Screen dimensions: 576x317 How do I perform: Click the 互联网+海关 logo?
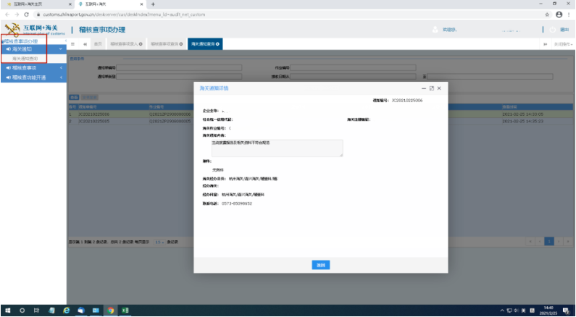35,30
